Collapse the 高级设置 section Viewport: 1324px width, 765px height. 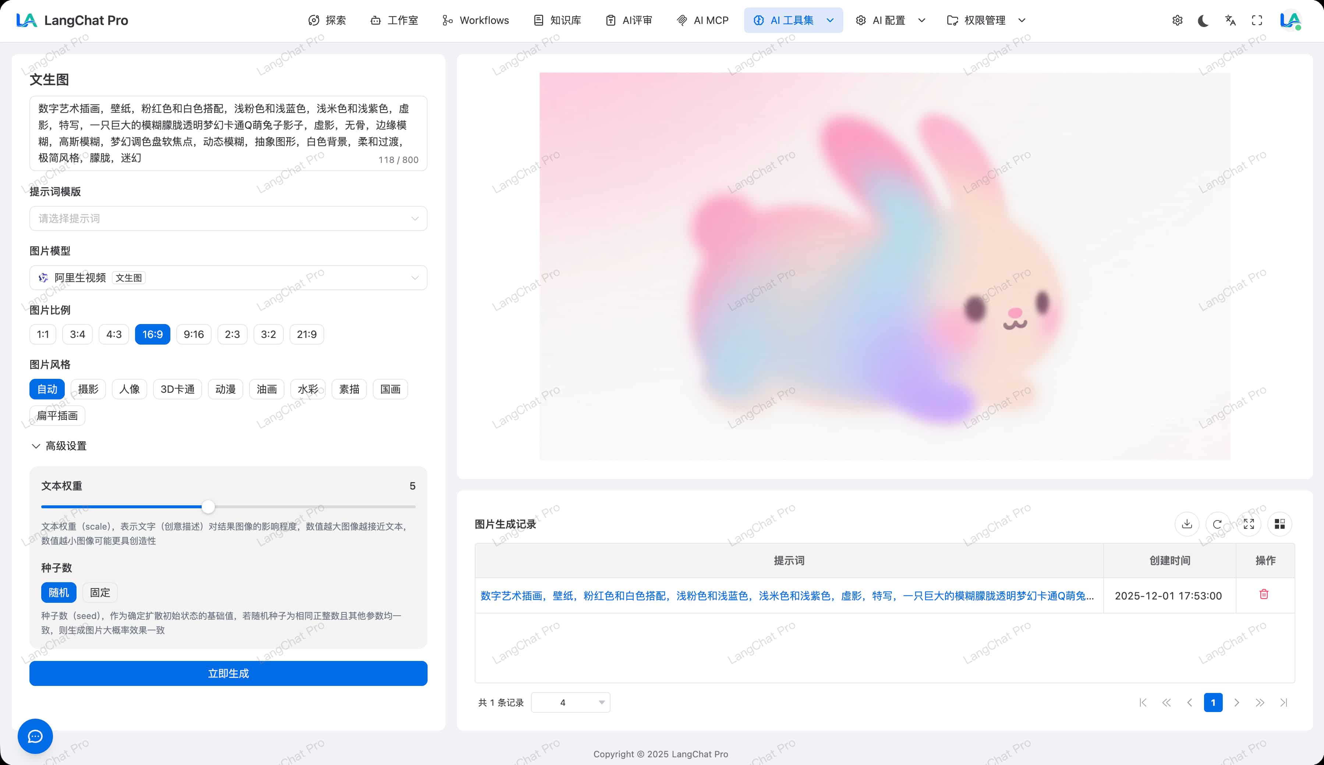tap(59, 446)
